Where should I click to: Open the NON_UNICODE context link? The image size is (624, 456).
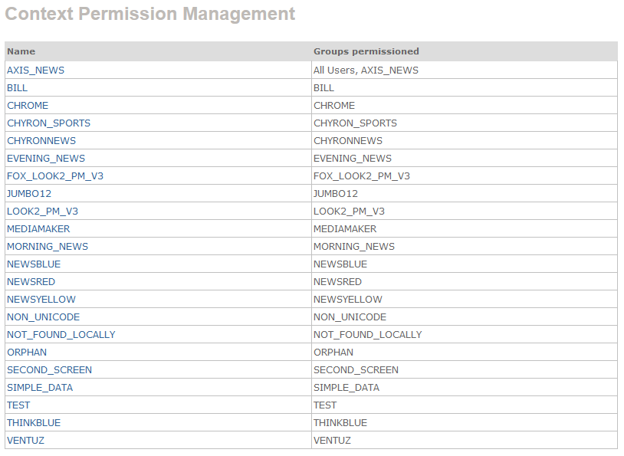pyautogui.click(x=43, y=317)
